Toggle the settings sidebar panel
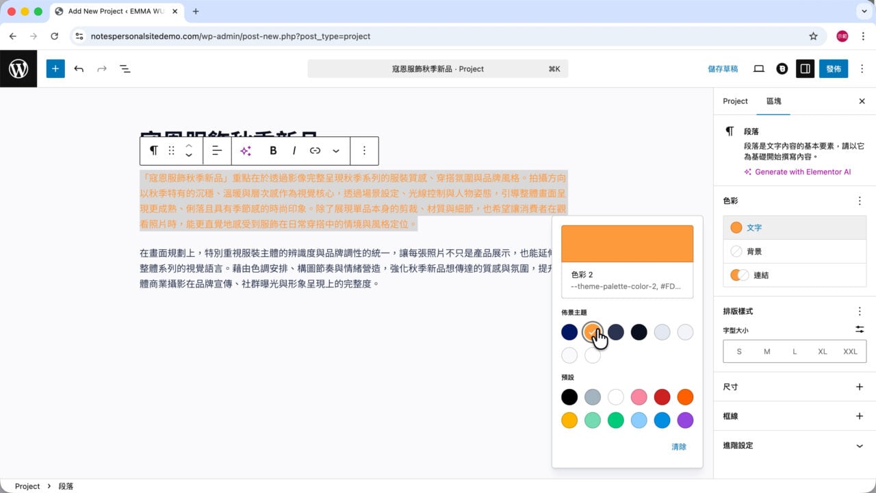Image resolution: width=876 pixels, height=493 pixels. pos(805,68)
